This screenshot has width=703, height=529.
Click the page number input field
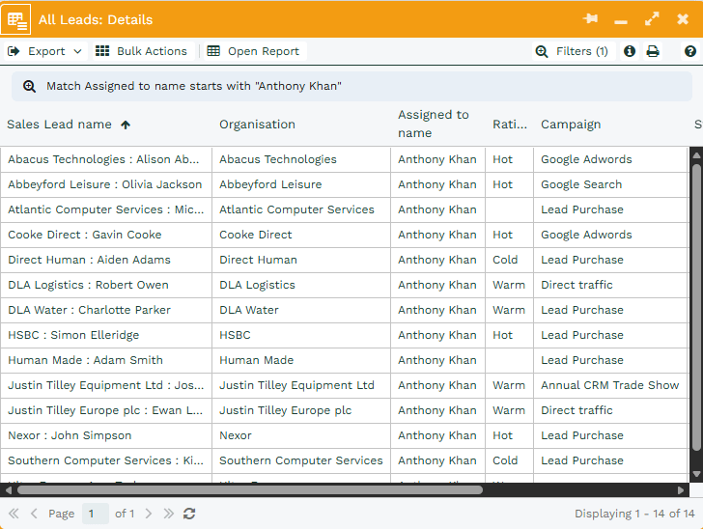tap(95, 514)
